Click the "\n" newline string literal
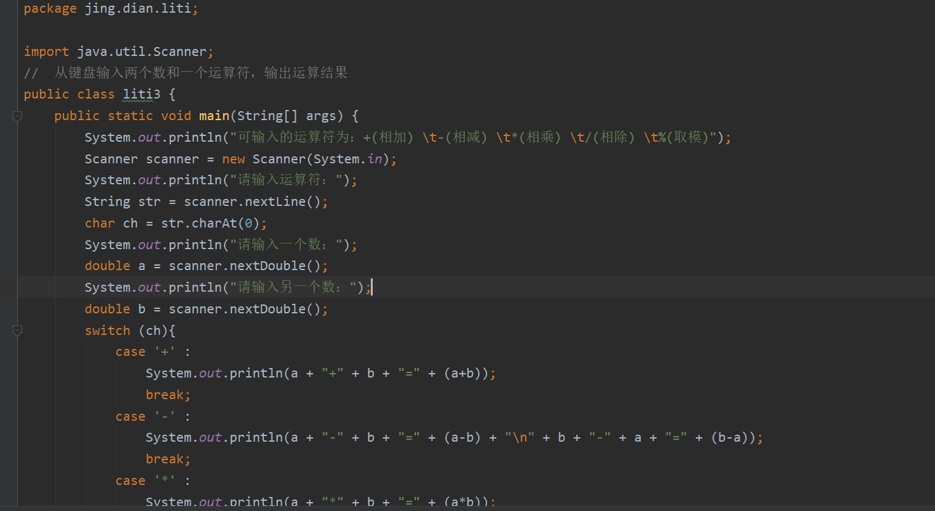 click(x=519, y=438)
